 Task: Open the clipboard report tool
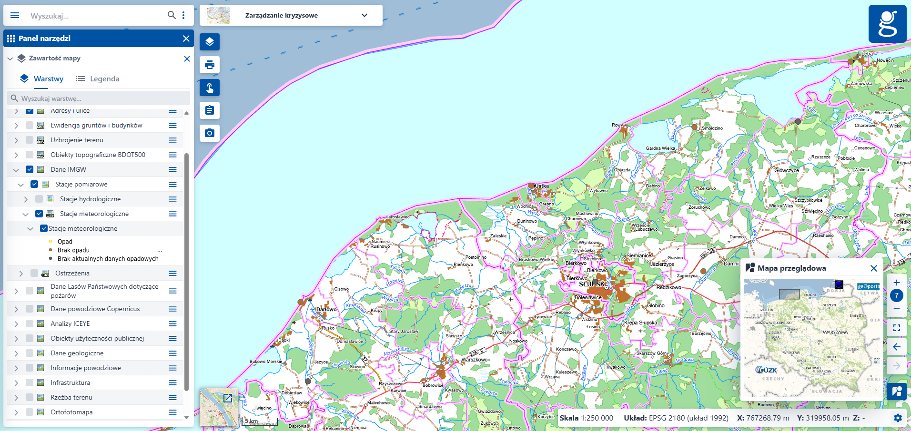(x=210, y=110)
